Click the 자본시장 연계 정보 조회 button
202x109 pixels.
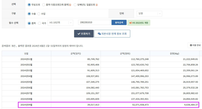tap(112, 34)
